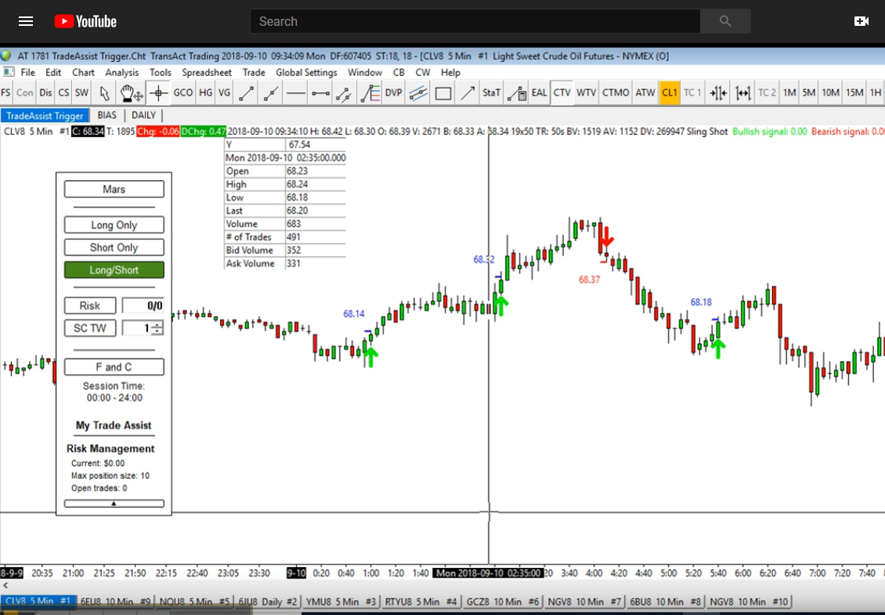This screenshot has width=885, height=615.
Task: Click the CTMO toolbar button
Action: click(616, 93)
